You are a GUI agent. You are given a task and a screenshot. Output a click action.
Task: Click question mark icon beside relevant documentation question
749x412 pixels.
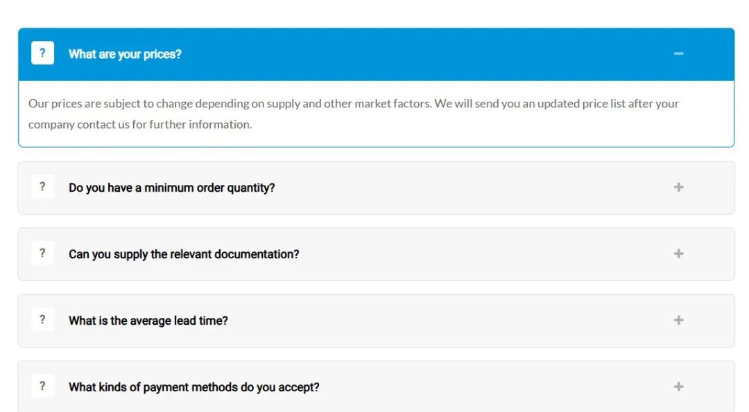point(42,253)
